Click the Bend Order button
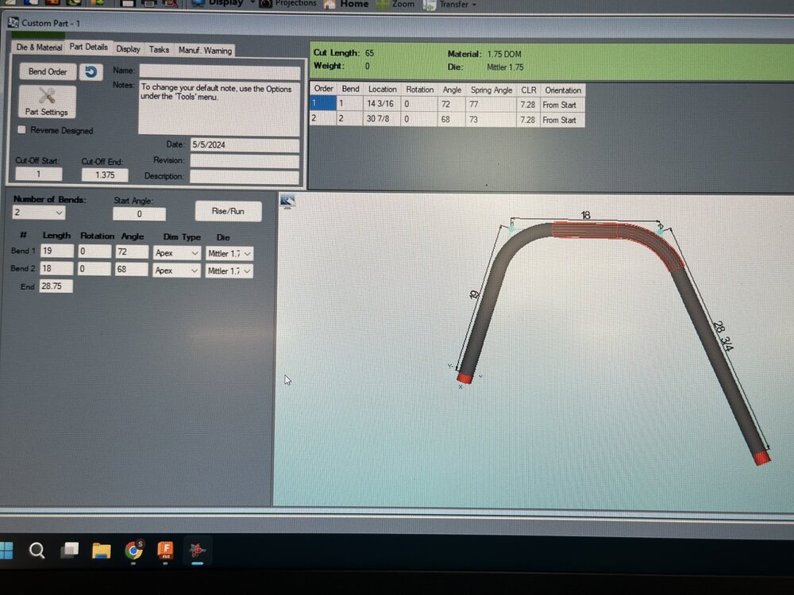The width and height of the screenshot is (794, 595). pyautogui.click(x=48, y=71)
